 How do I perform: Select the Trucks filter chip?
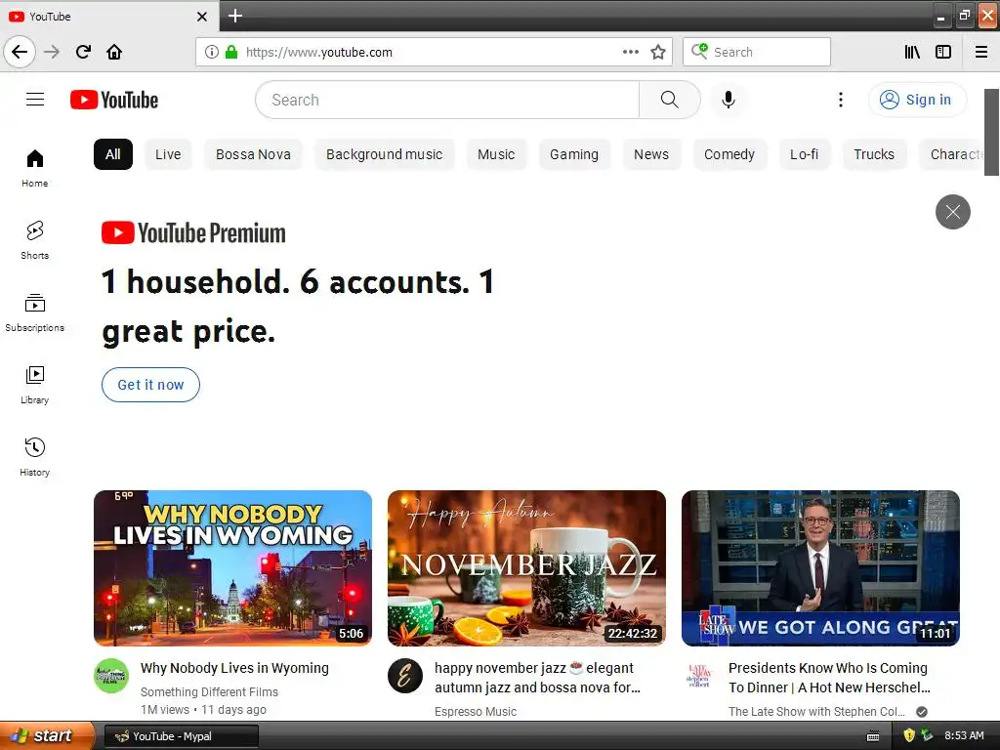click(874, 154)
